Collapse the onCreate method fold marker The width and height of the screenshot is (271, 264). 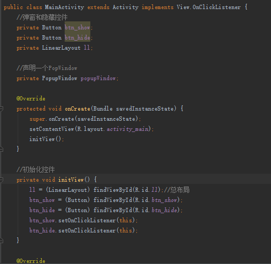click(2, 108)
